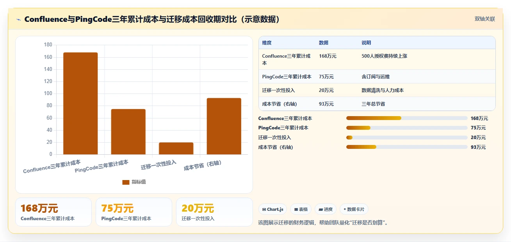This screenshot has width=511, height=242.
Task: Click the 数据卡片 chip
Action: (354, 209)
